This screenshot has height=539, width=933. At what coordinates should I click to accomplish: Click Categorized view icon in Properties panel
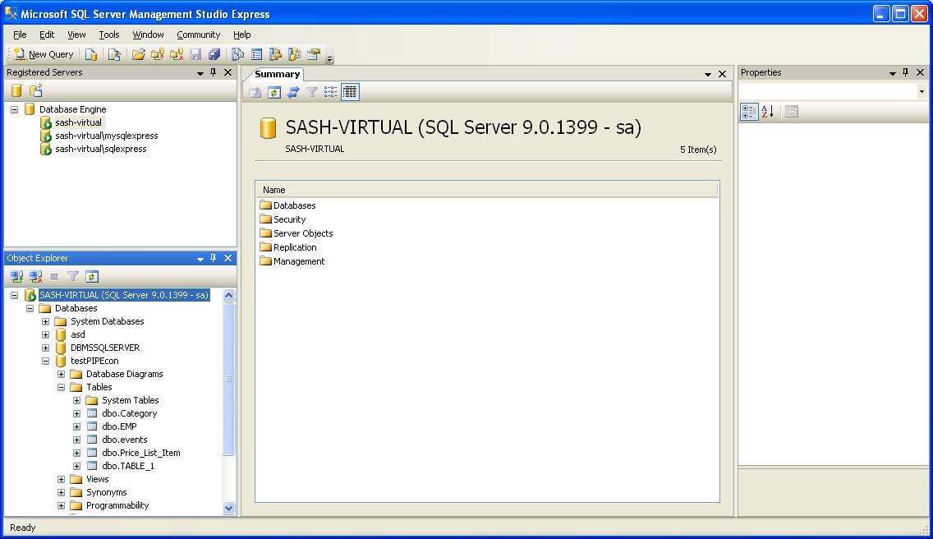coord(749,112)
